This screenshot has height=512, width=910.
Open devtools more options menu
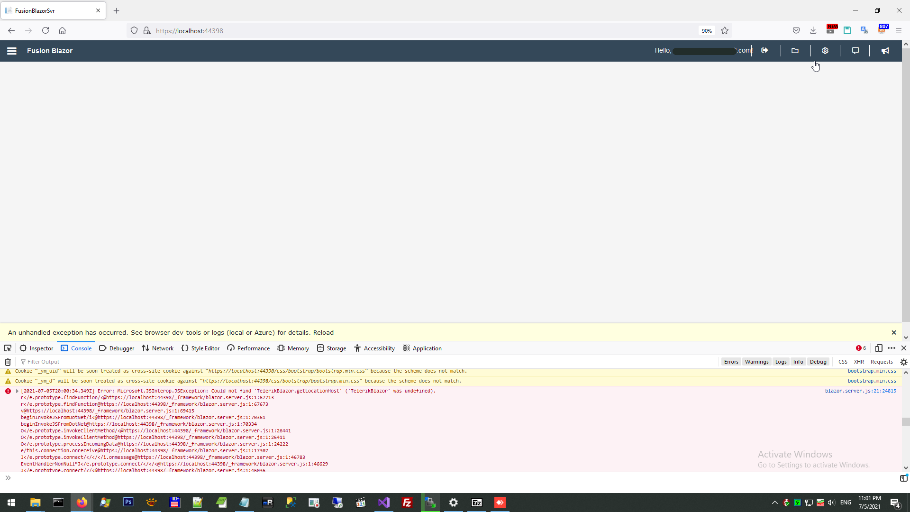pos(892,348)
